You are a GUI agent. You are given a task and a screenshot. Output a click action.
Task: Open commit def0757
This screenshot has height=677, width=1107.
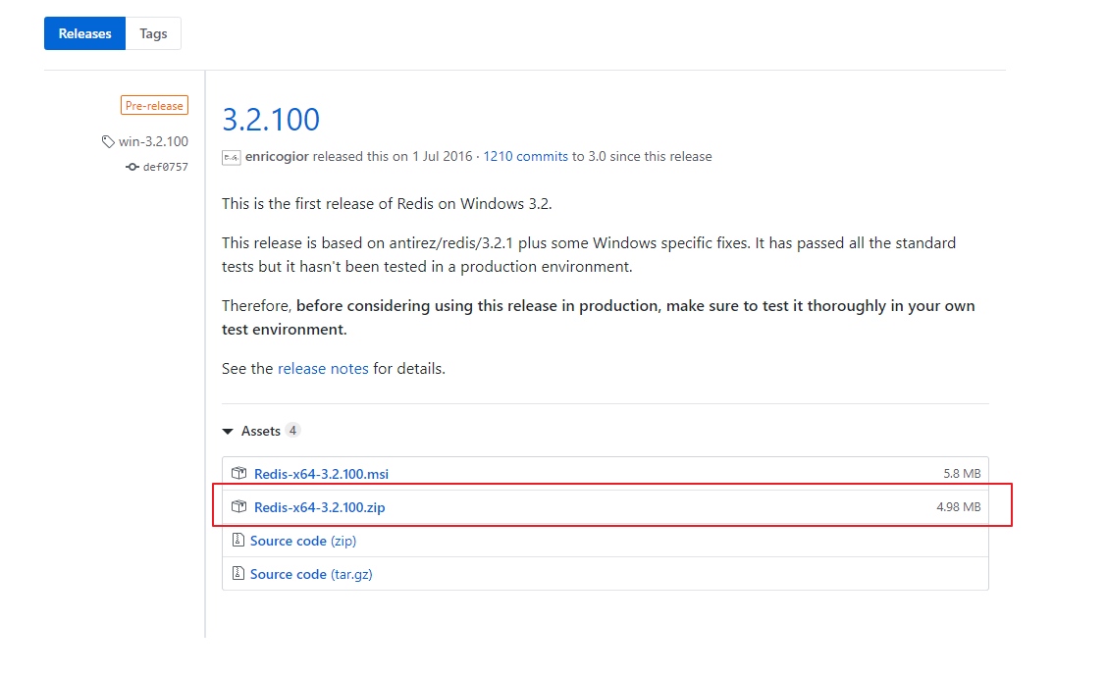coord(165,168)
